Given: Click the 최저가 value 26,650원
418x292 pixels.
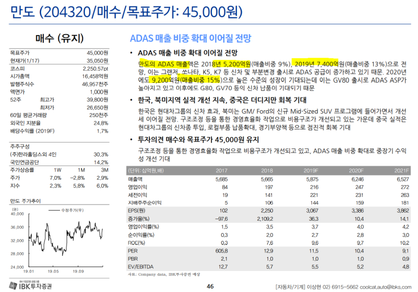Looking at the screenshot, I should (97, 107).
